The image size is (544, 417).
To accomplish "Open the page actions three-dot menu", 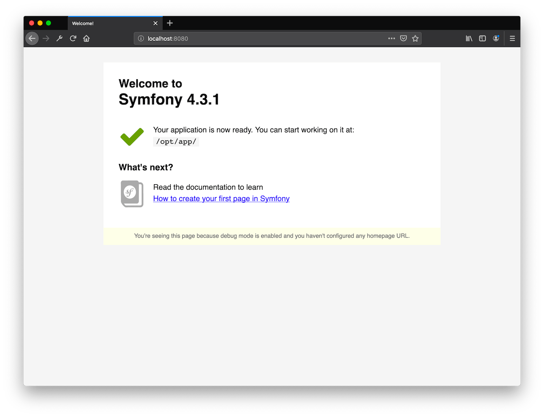I will (x=391, y=38).
